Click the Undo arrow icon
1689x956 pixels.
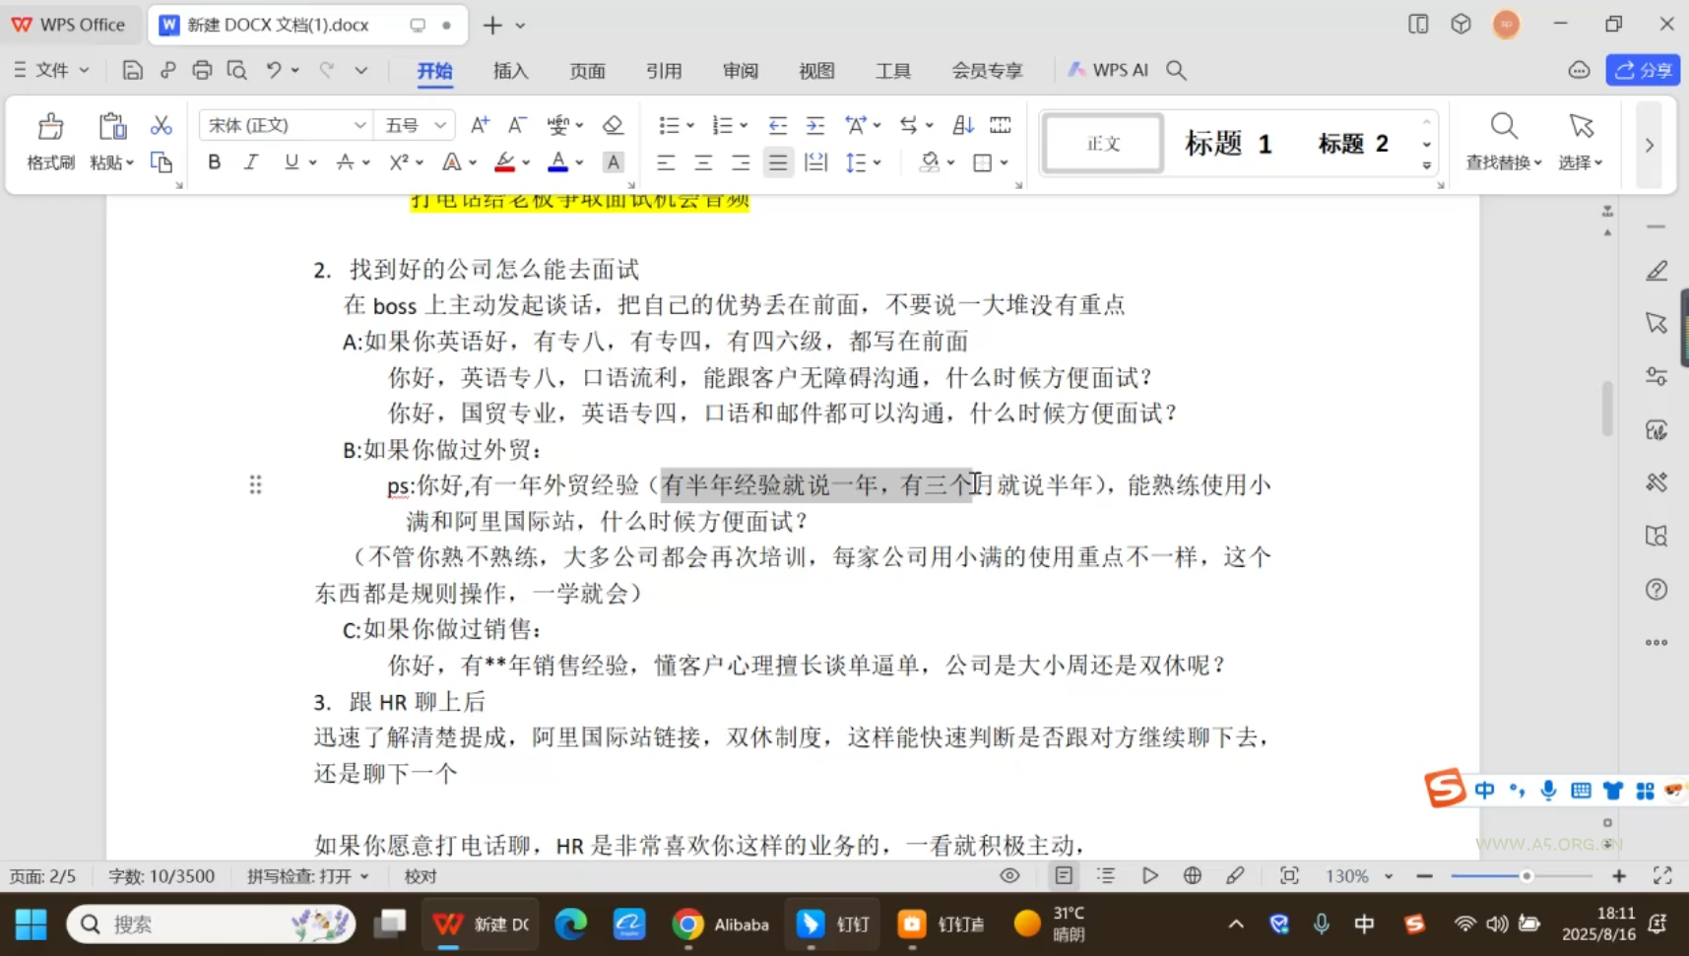pyautogui.click(x=273, y=70)
